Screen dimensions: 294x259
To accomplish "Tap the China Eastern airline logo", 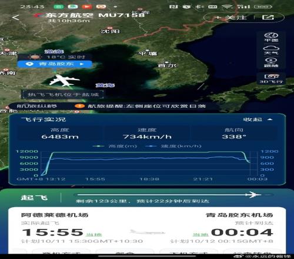I will click(x=39, y=15).
